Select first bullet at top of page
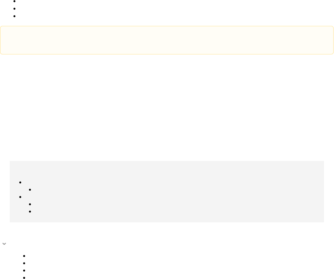This screenshot has height=279, width=334. [x=15, y=1]
